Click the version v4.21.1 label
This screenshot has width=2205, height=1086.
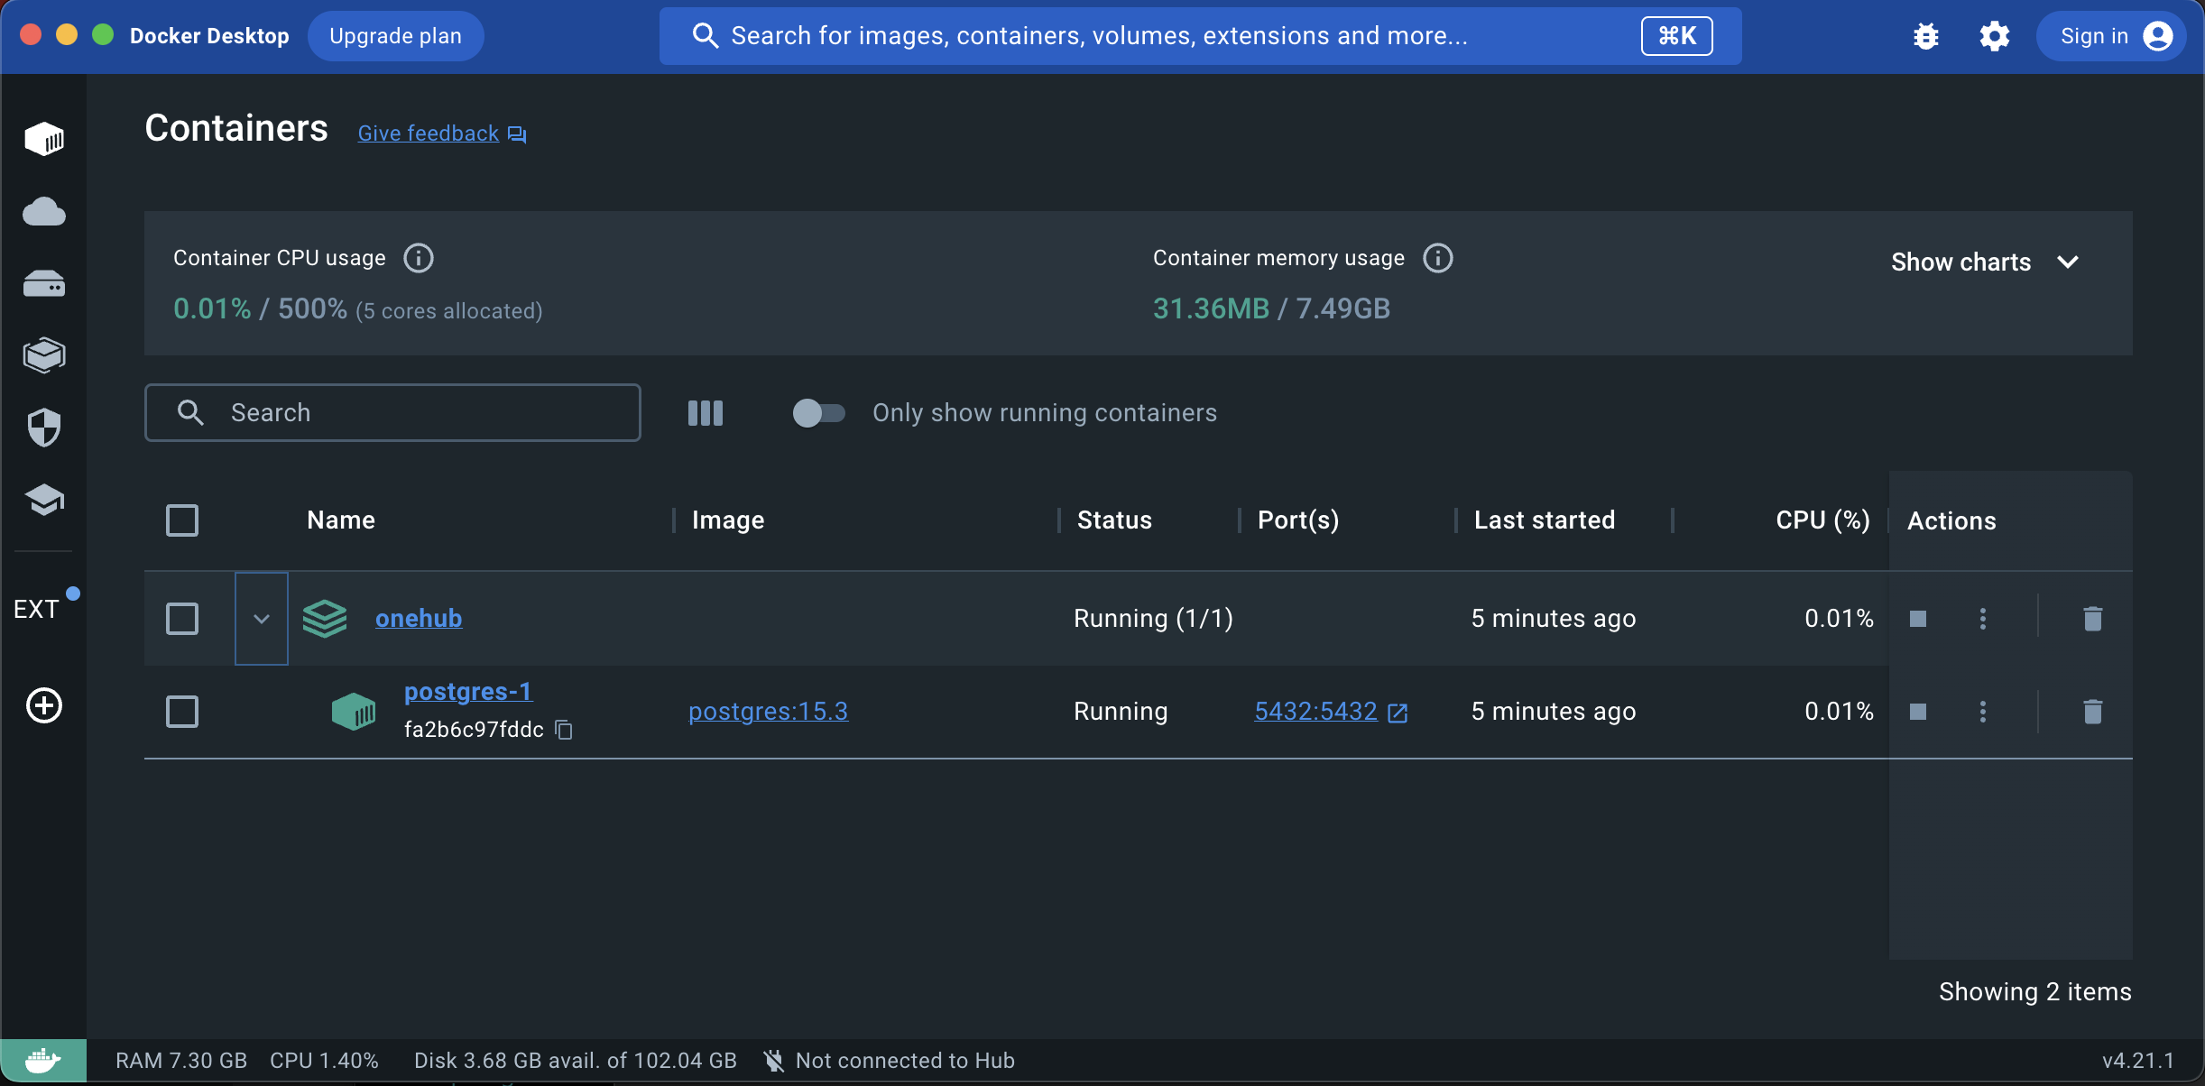click(2138, 1061)
